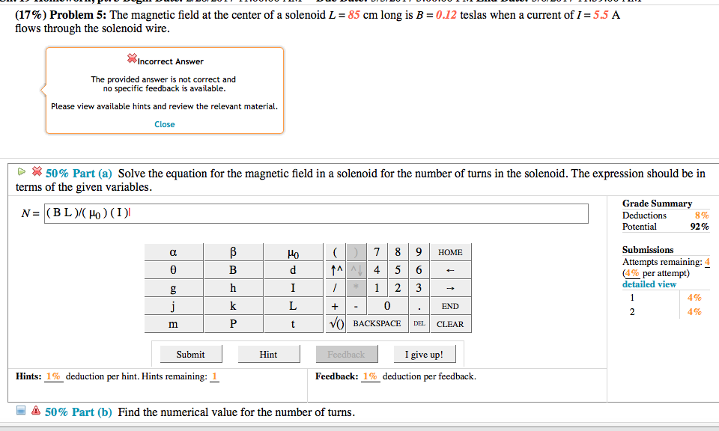Click the grayed Feedback button
719x431 pixels.
(x=346, y=355)
